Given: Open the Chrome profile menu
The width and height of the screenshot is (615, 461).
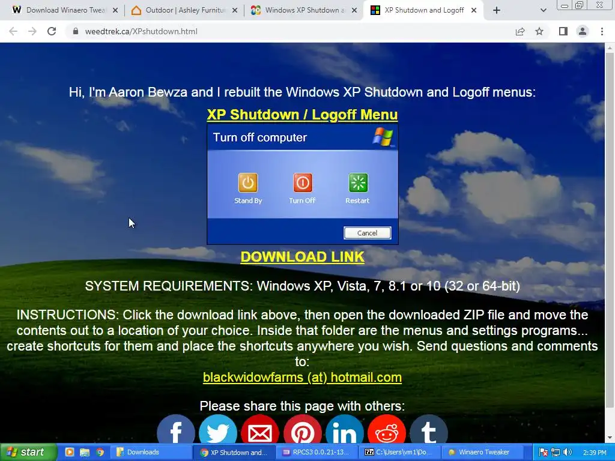Looking at the screenshot, I should 583,31.
